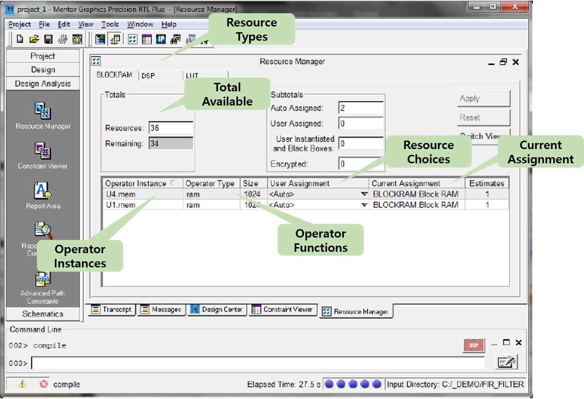Open the File menu
Viewport: 584px width, 399px height.
coord(45,24)
